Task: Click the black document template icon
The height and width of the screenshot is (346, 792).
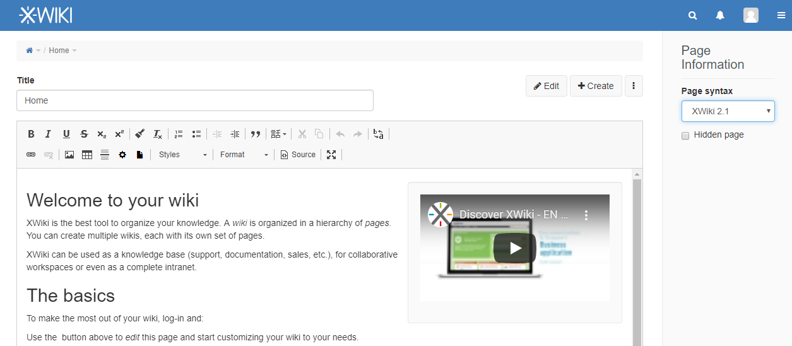Action: (x=140, y=155)
